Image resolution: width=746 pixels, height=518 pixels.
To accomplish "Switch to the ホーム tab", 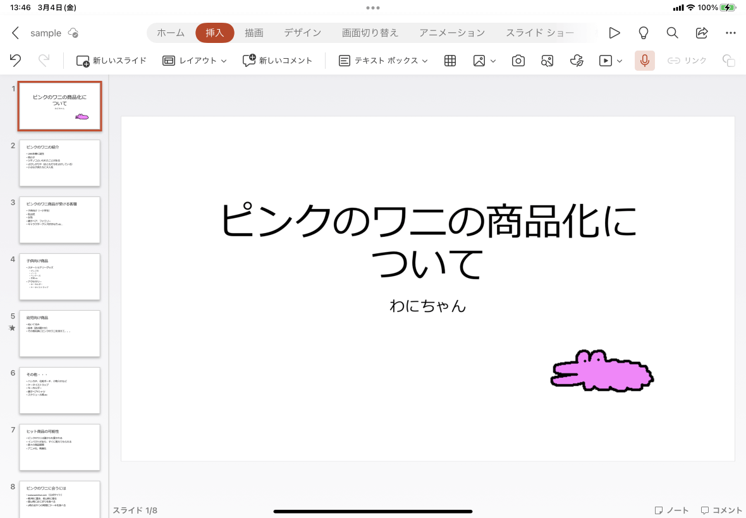I will 171,33.
